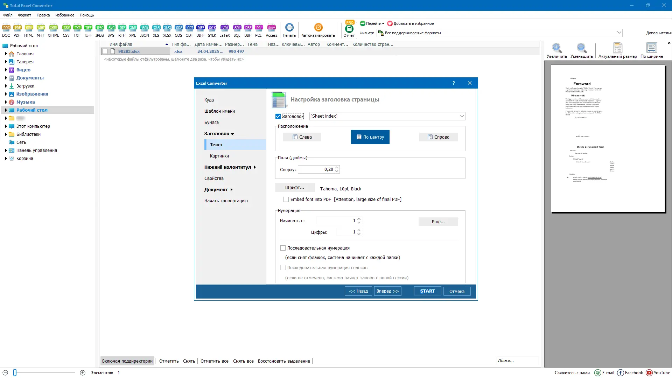
Task: Open the Печать tool
Action: pos(289,30)
